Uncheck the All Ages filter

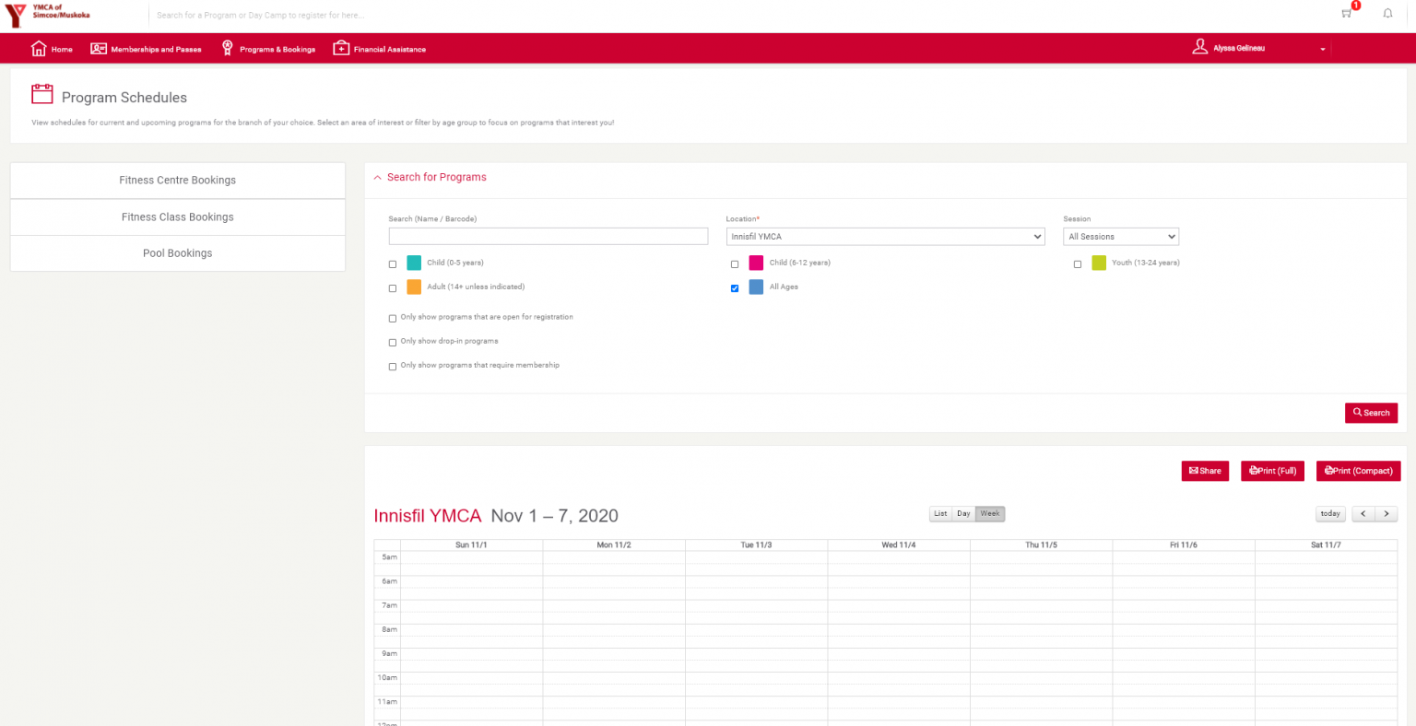tap(734, 287)
